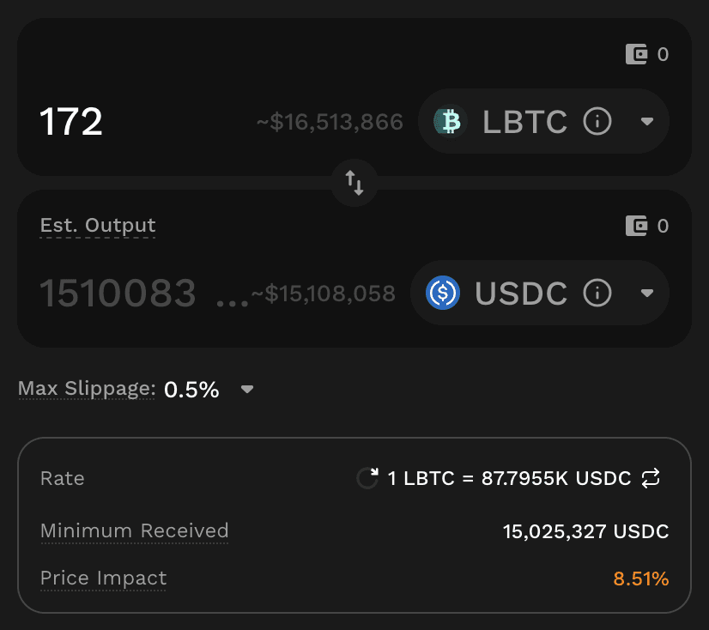Viewport: 709px width, 630px height.
Task: Click the LBTC token logo icon
Action: click(449, 122)
